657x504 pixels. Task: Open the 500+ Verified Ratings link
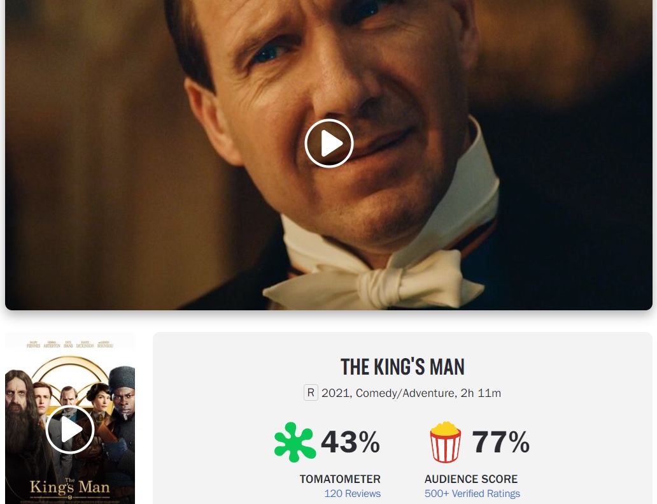472,494
